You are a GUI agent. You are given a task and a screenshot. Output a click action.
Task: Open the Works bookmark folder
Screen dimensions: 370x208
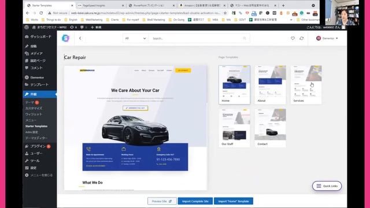[32, 20]
